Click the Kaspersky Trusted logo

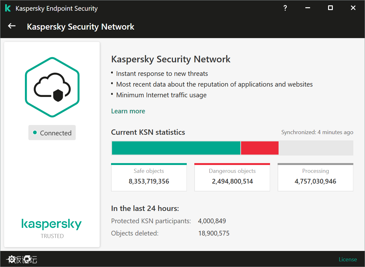coord(52,228)
